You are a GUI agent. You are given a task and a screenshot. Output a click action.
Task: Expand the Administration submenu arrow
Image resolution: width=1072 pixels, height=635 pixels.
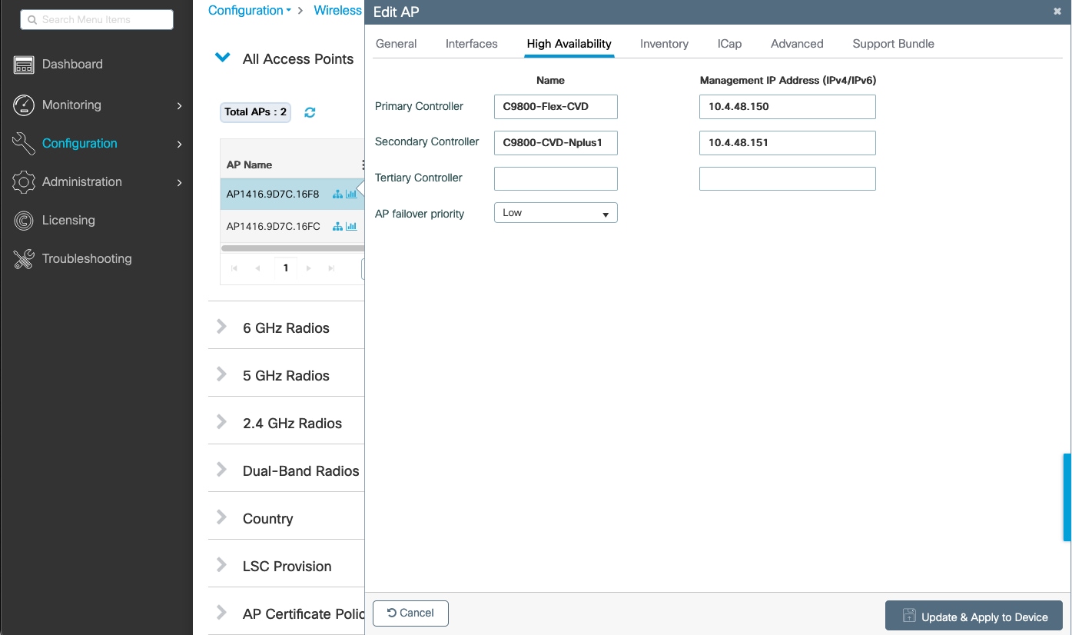[180, 182]
